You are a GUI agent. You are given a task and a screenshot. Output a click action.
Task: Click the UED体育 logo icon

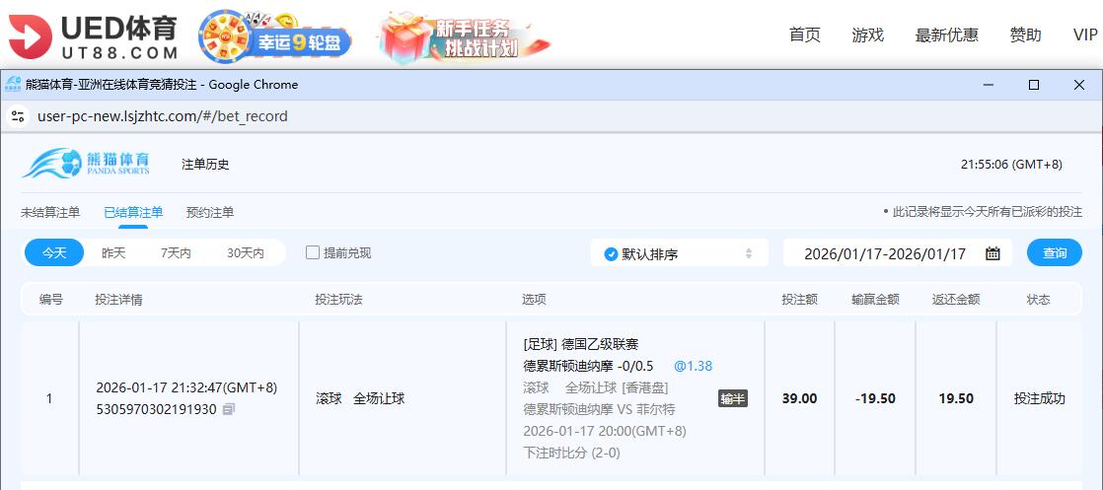click(x=31, y=35)
